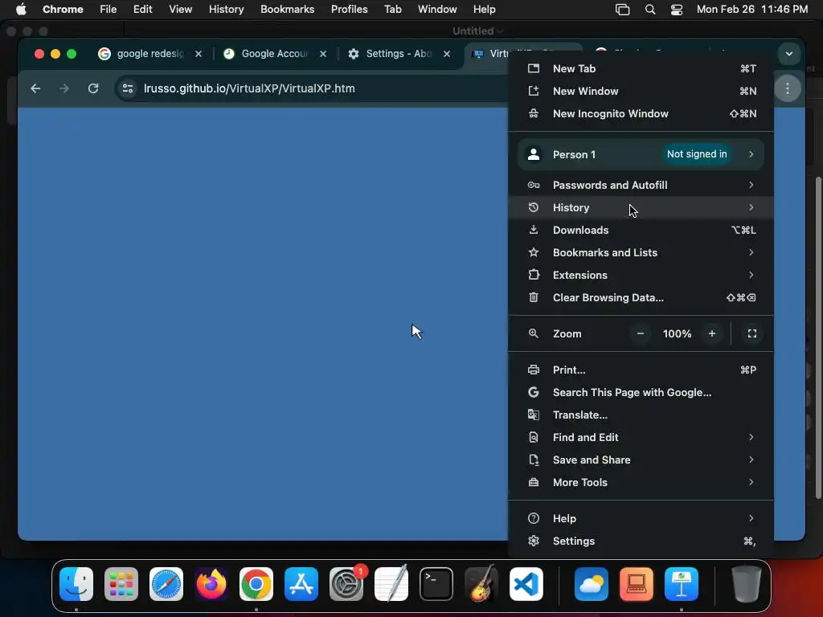Reload the VirtualXP page
This screenshot has width=823, height=617.
93,88
